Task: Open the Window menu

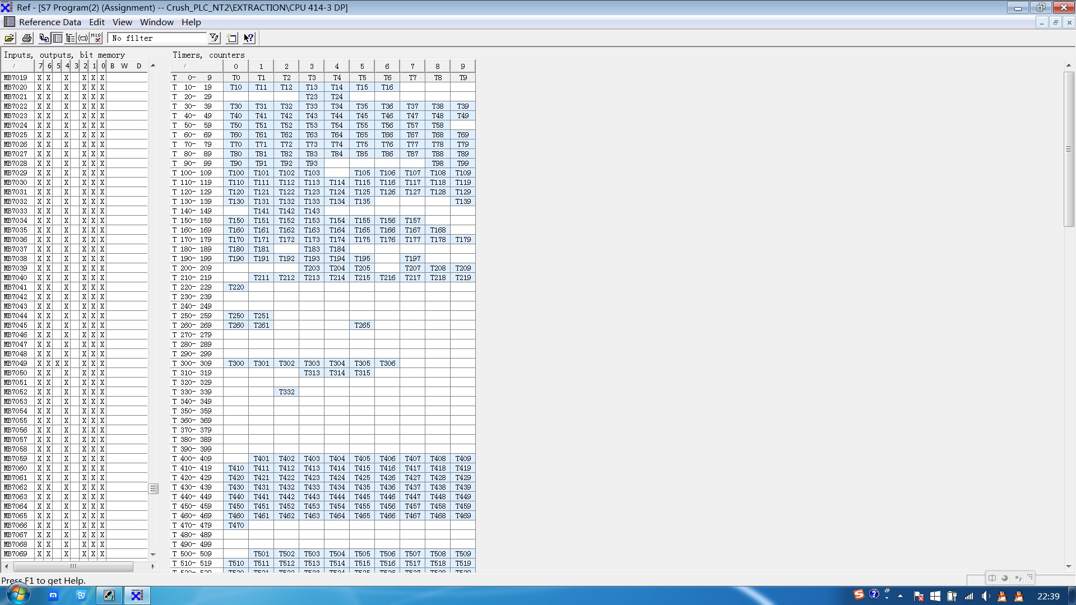Action: 156,22
